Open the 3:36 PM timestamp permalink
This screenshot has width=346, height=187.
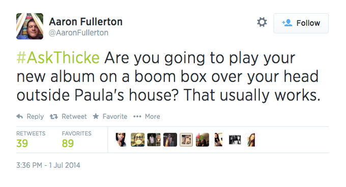point(48,165)
